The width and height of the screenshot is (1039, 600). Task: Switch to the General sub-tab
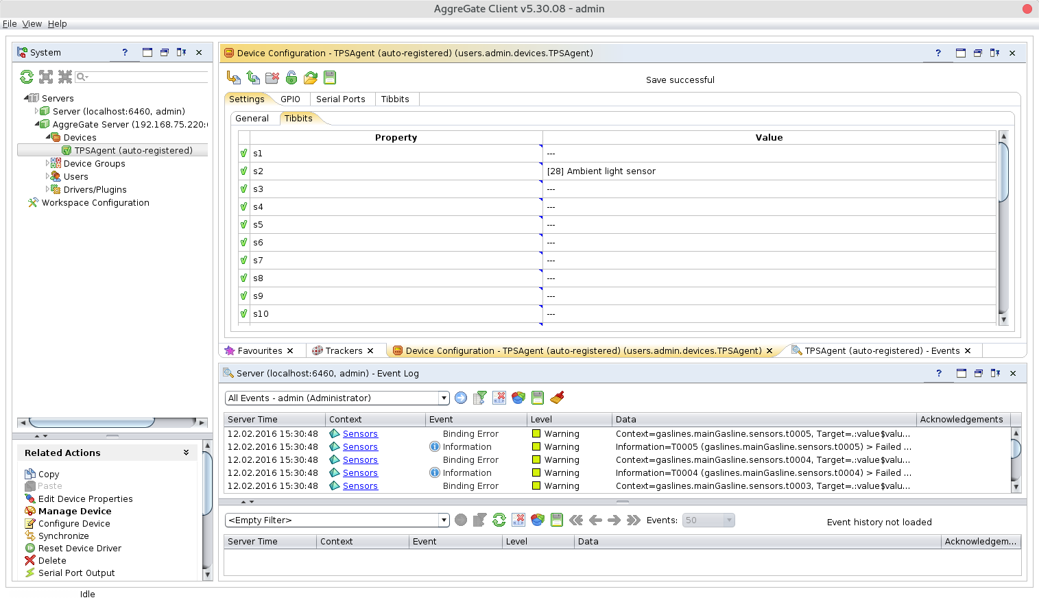coord(252,118)
